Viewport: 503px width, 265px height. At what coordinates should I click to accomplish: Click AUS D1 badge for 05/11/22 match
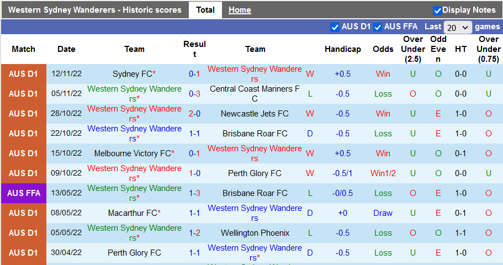(x=23, y=94)
